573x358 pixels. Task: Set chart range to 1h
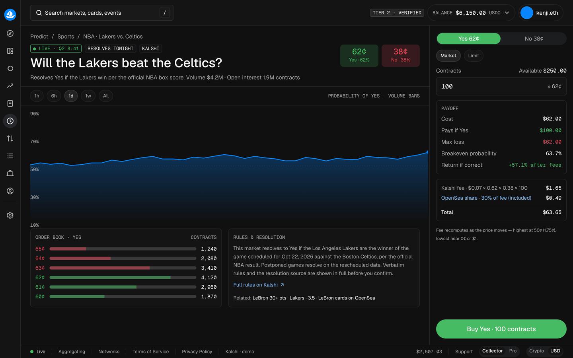(37, 96)
